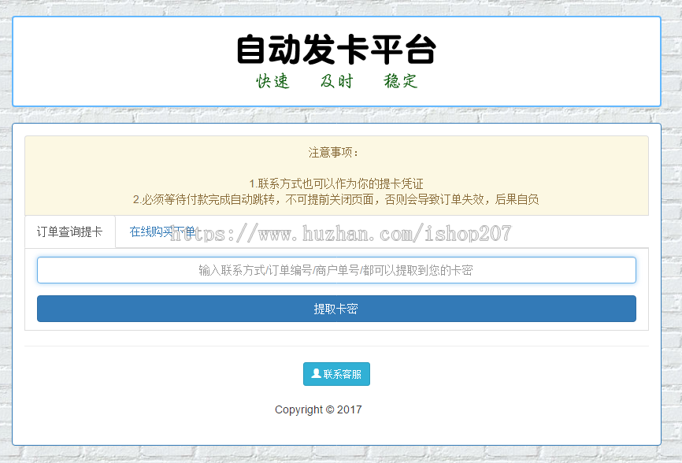Click the 快速 slogan text
682x463 pixels.
273,81
